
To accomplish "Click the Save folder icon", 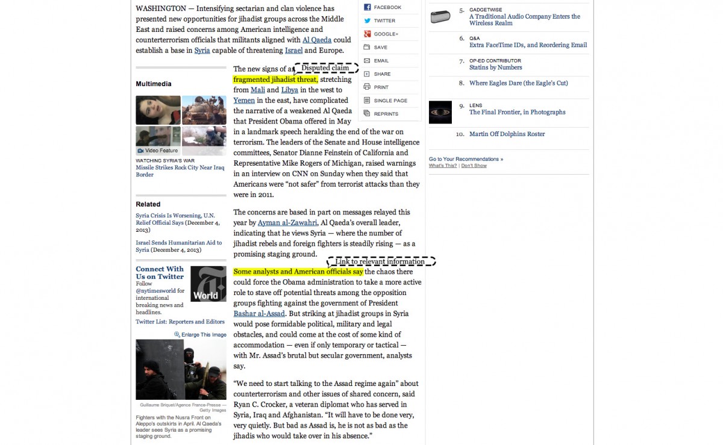I will point(367,47).
